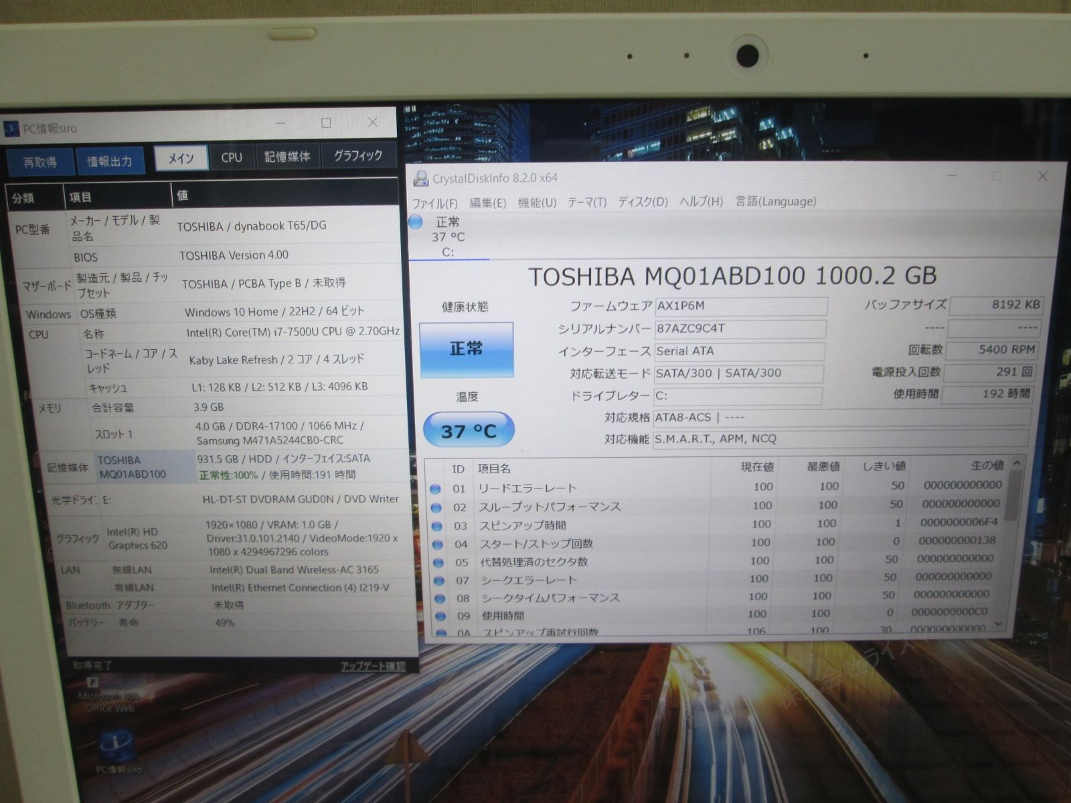Click the blue status dot for ID 01
This screenshot has height=803, width=1071.
tap(435, 489)
